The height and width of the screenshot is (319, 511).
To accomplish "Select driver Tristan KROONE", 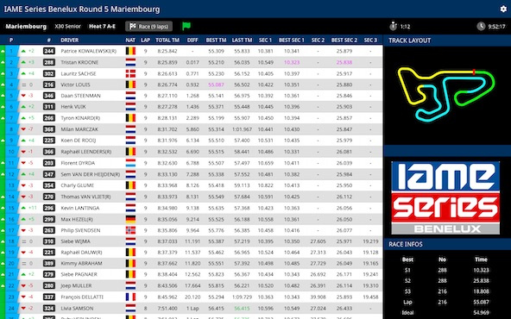I will point(79,62).
